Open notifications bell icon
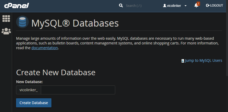The image size is (228, 112). coord(196,6)
